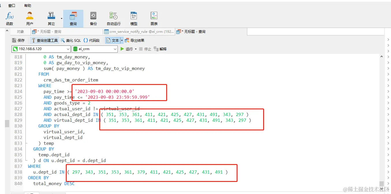This screenshot has width=391, height=194.
Task: Open the 帮助 menu
Action: point(28,5)
